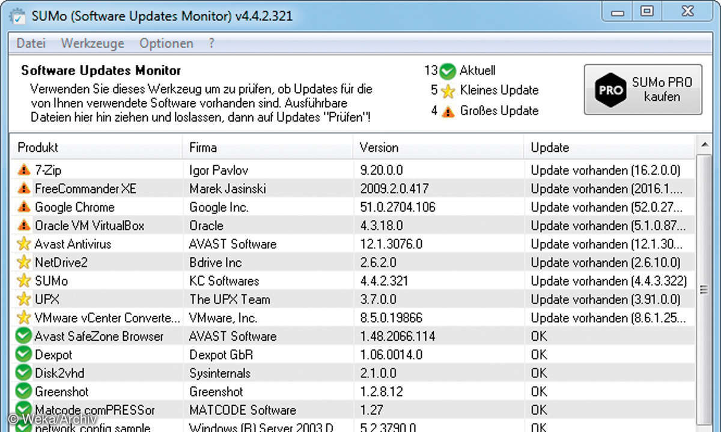Select the UPX entry
Image resolution: width=721 pixels, height=432 pixels.
click(353, 299)
